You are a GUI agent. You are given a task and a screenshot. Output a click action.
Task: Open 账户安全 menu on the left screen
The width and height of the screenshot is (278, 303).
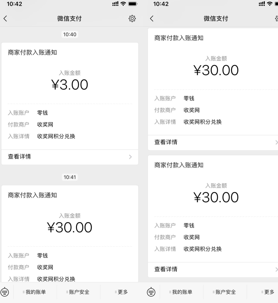79,292
